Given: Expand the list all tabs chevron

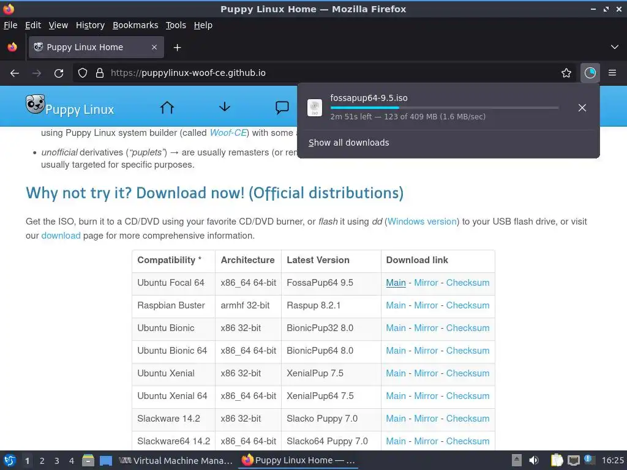Looking at the screenshot, I should pyautogui.click(x=615, y=47).
